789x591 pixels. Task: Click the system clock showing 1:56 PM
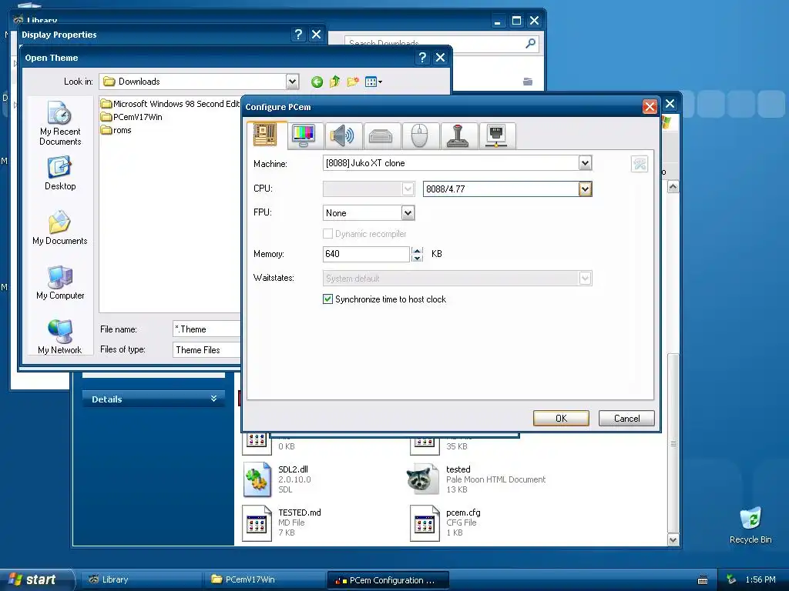[760, 579]
